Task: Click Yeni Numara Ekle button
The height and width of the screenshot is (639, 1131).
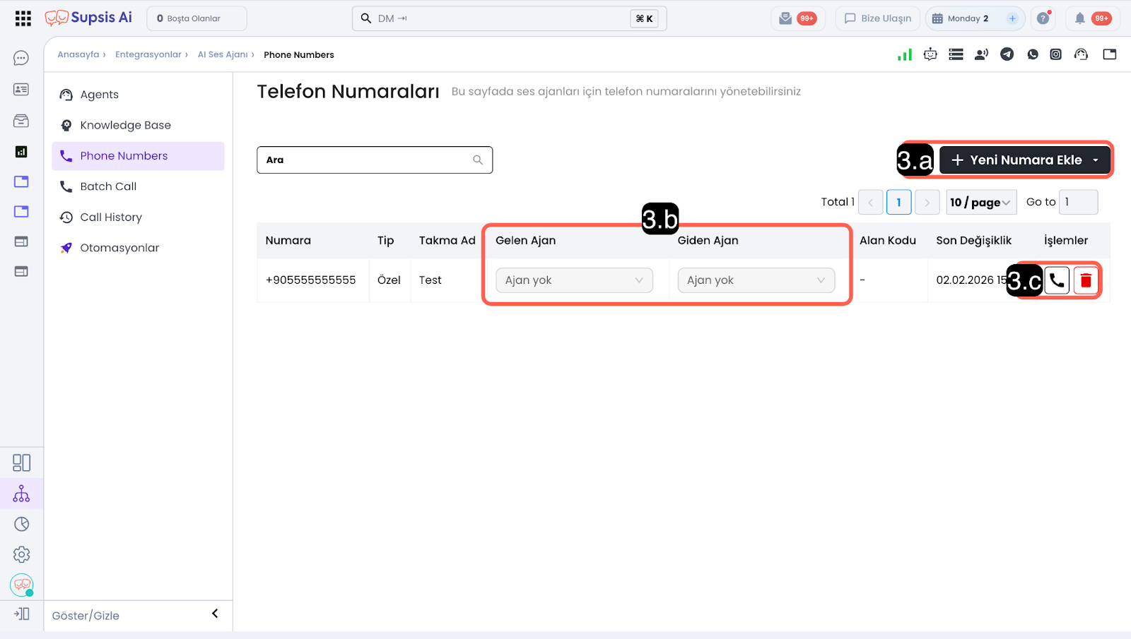Action: coord(1024,160)
